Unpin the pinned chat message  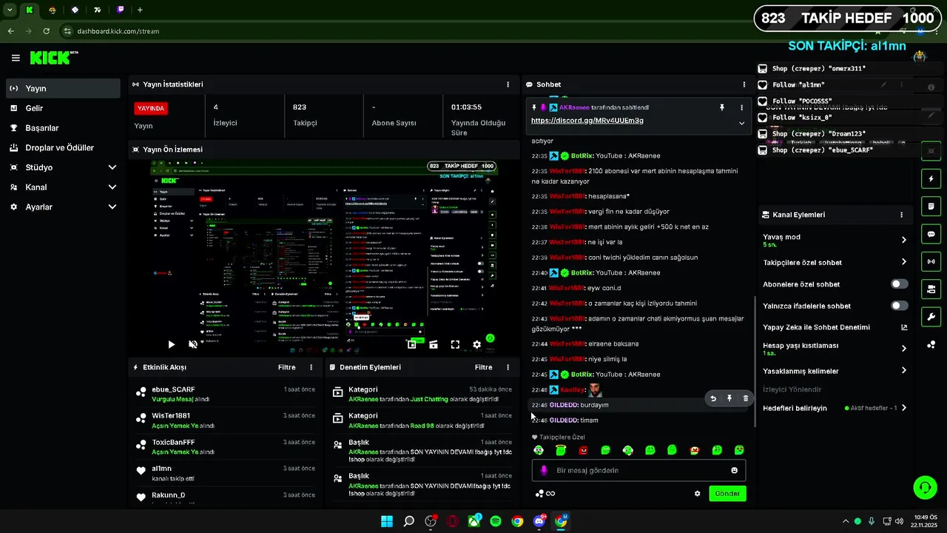pyautogui.click(x=722, y=107)
